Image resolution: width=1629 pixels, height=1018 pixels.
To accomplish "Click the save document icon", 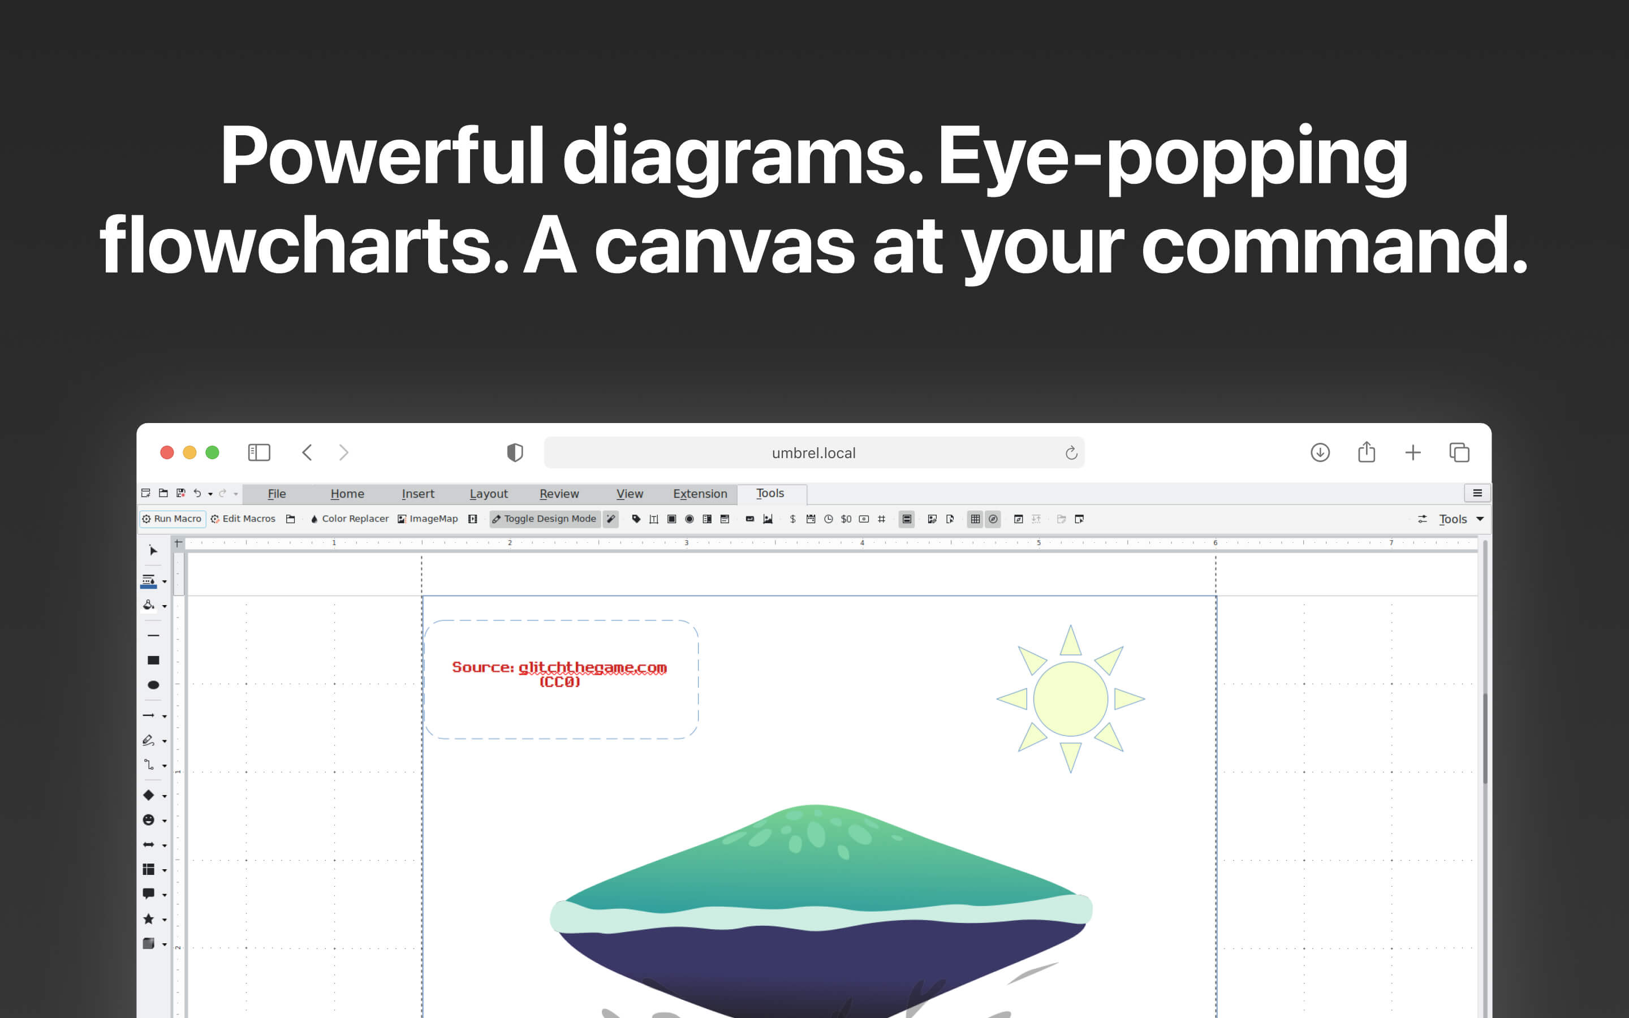I will tap(180, 494).
